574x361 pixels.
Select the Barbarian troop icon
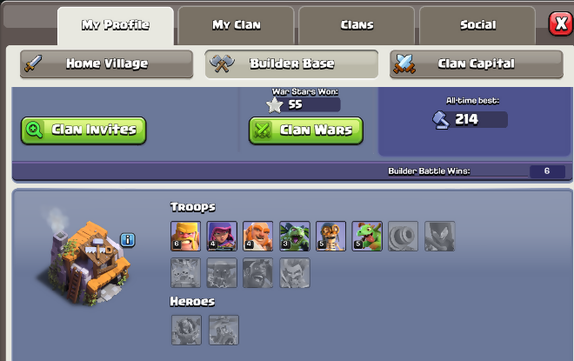[x=185, y=236]
